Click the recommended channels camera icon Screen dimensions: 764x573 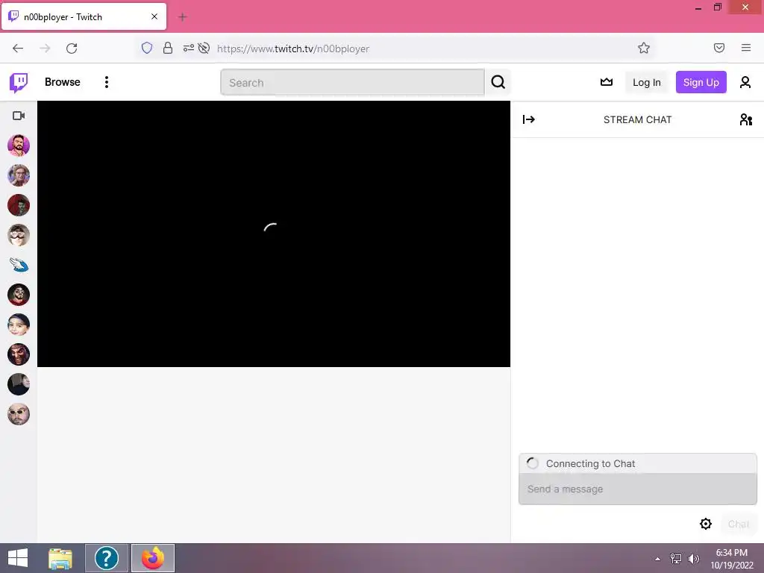point(19,116)
